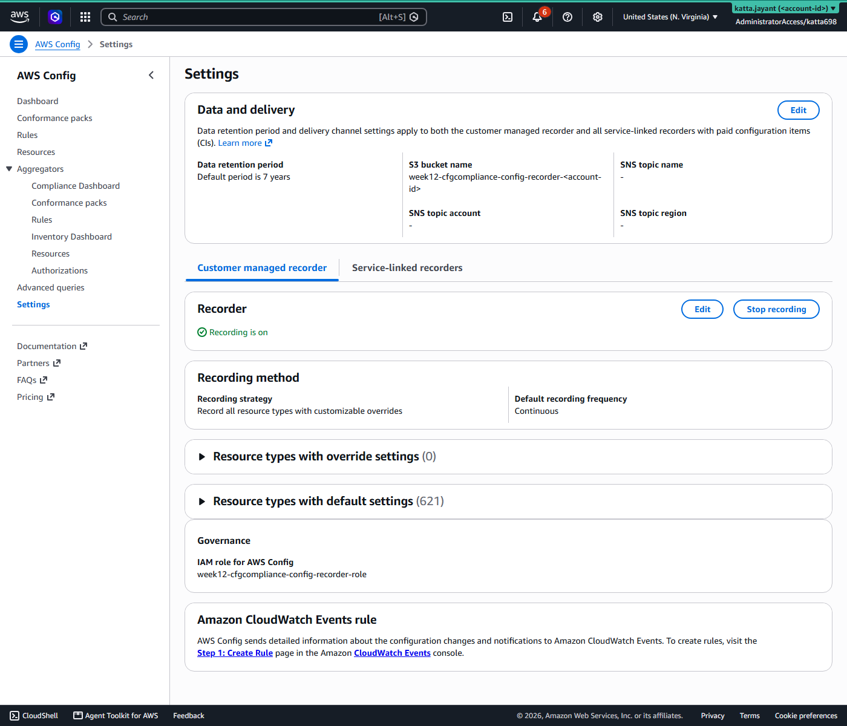847x726 pixels.
Task: Open the settings gear in top bar
Action: pyautogui.click(x=598, y=17)
